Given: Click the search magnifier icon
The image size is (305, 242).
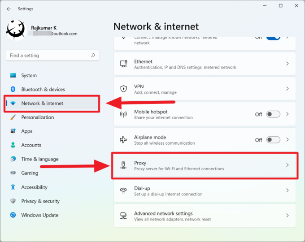Looking at the screenshot, I should [x=93, y=56].
